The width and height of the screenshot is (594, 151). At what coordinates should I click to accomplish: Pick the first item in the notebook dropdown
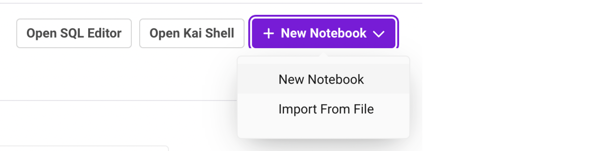coord(321,79)
